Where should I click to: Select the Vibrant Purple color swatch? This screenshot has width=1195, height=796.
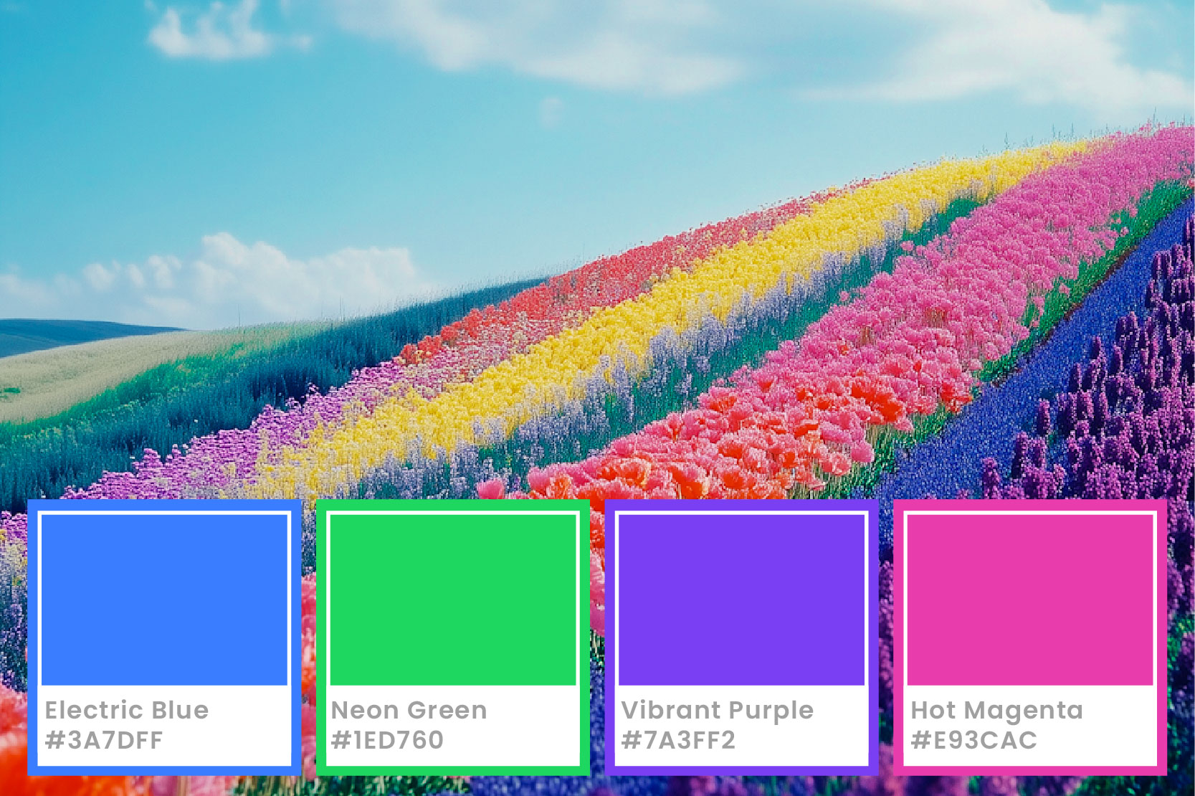click(742, 600)
